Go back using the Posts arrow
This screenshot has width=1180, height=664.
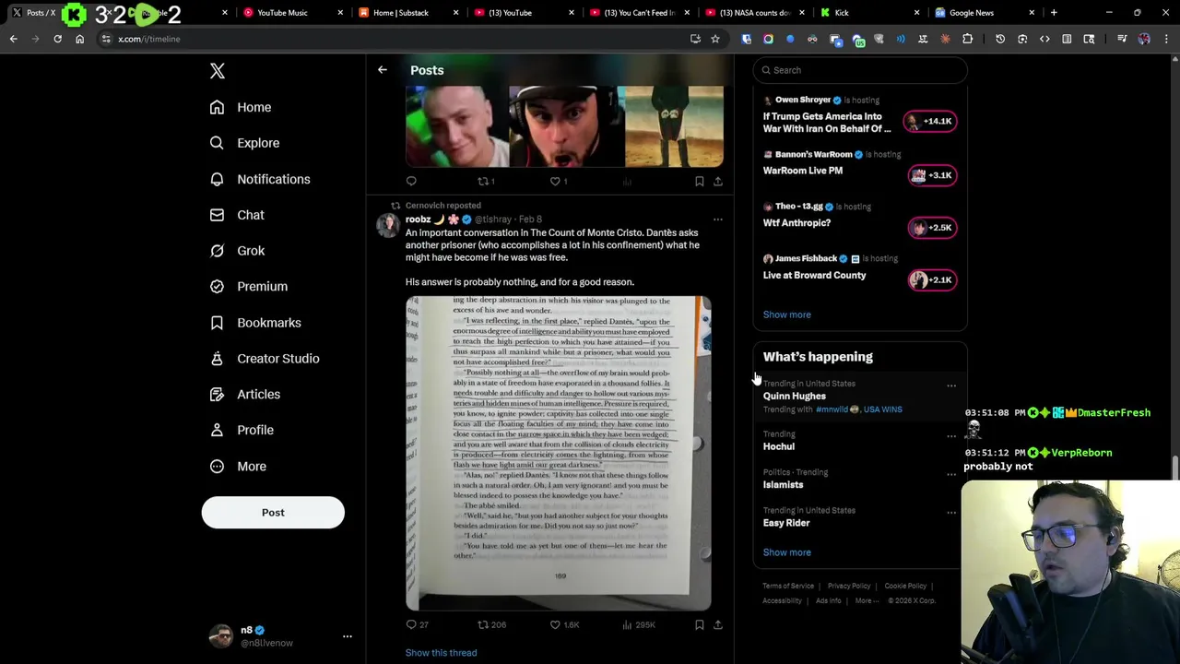tap(382, 70)
